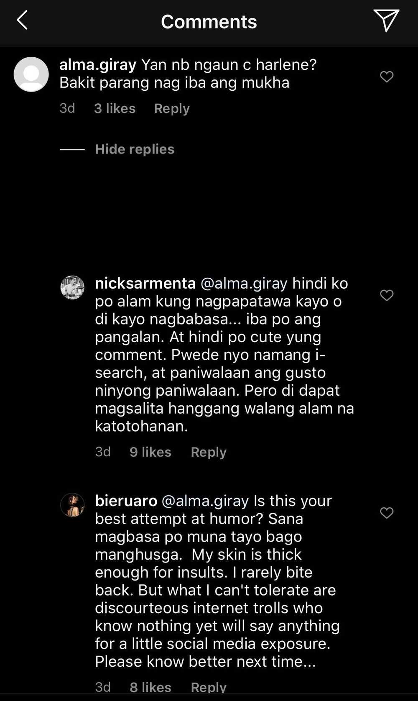Like alma.giray's comment with heart icon

(387, 77)
